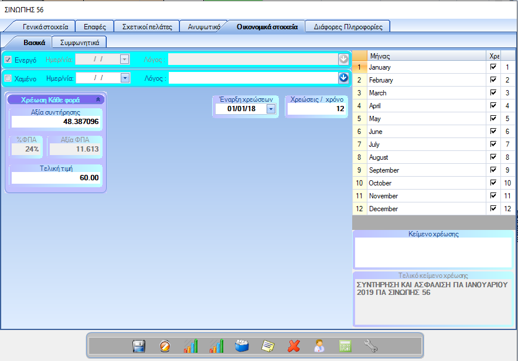Open the blue card box icon
The height and width of the screenshot is (361, 518).
(242, 346)
